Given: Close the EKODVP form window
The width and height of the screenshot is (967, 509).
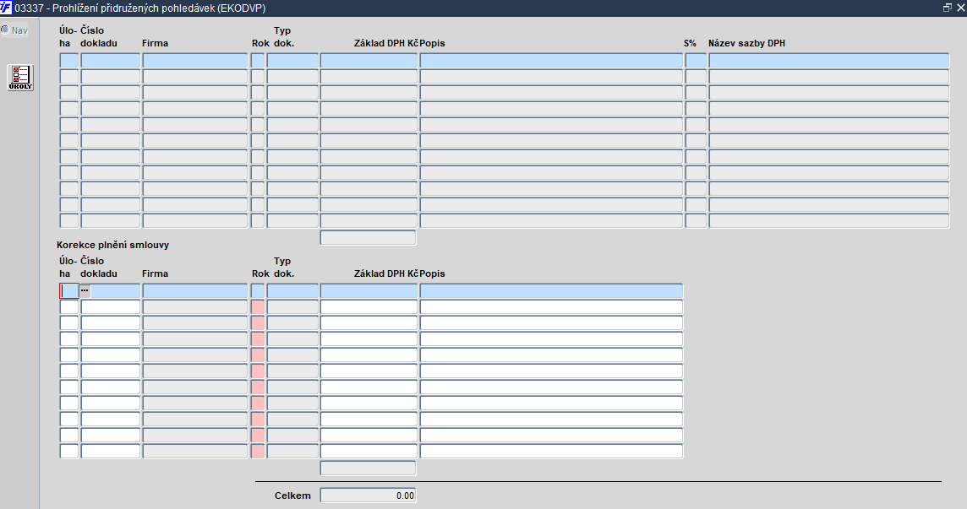Looking at the screenshot, I should point(960,8).
